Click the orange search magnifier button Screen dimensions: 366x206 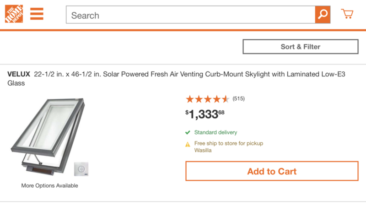coord(323,15)
